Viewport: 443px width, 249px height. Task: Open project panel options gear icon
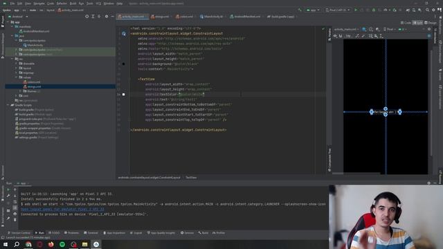[107, 17]
